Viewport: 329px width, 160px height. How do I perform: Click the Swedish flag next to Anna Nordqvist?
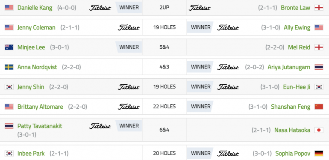coord(9,67)
